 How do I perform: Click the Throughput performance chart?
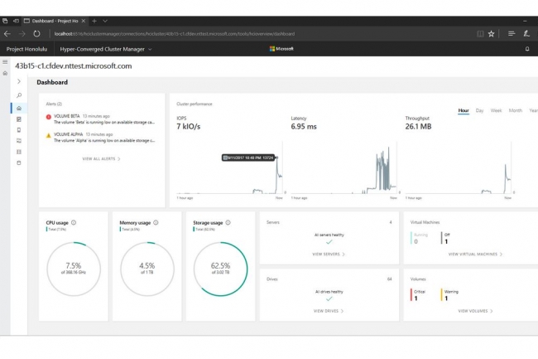[458, 168]
